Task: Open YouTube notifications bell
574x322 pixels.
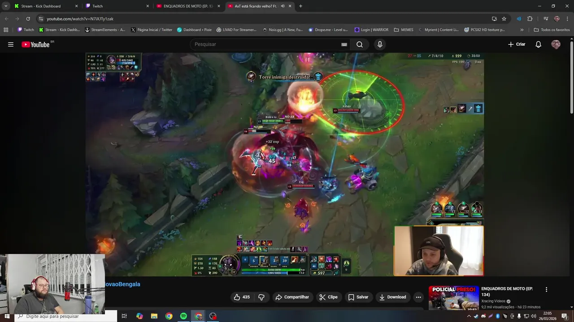Action: [x=539, y=44]
